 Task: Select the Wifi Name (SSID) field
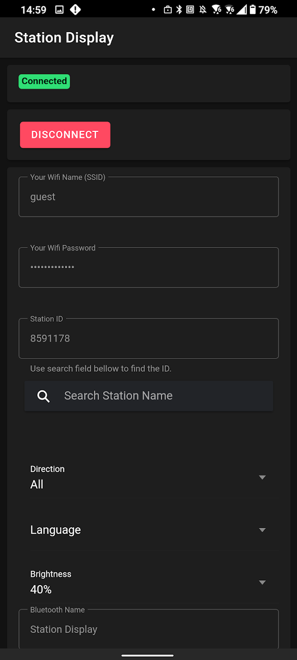[148, 197]
